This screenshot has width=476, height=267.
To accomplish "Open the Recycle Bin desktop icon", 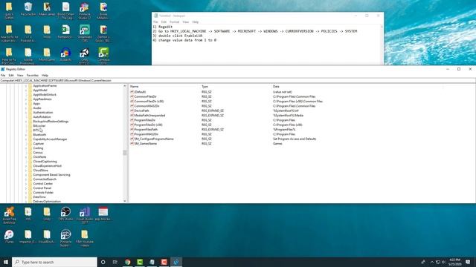I will tap(28, 9).
